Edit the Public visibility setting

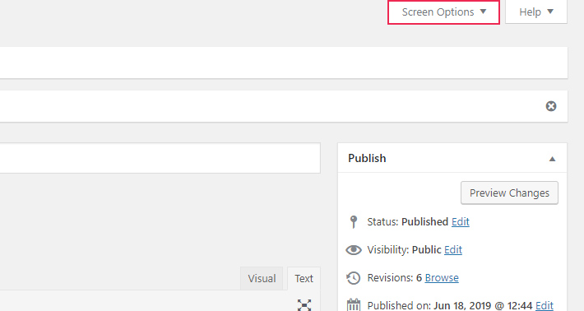453,250
